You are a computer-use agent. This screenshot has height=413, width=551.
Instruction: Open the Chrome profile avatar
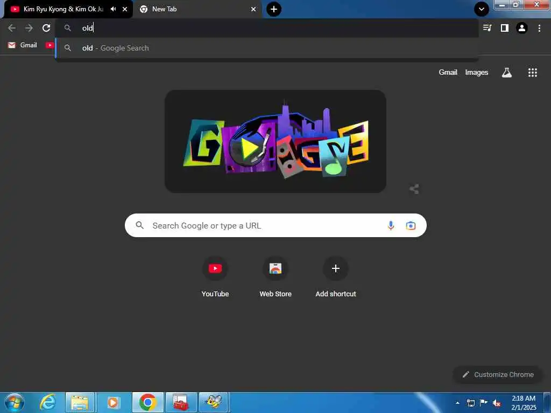522,28
